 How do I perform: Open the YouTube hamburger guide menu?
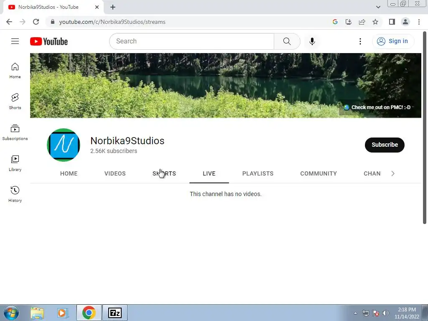pos(15,41)
